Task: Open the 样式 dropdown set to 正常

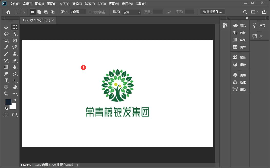Action: click(x=131, y=12)
